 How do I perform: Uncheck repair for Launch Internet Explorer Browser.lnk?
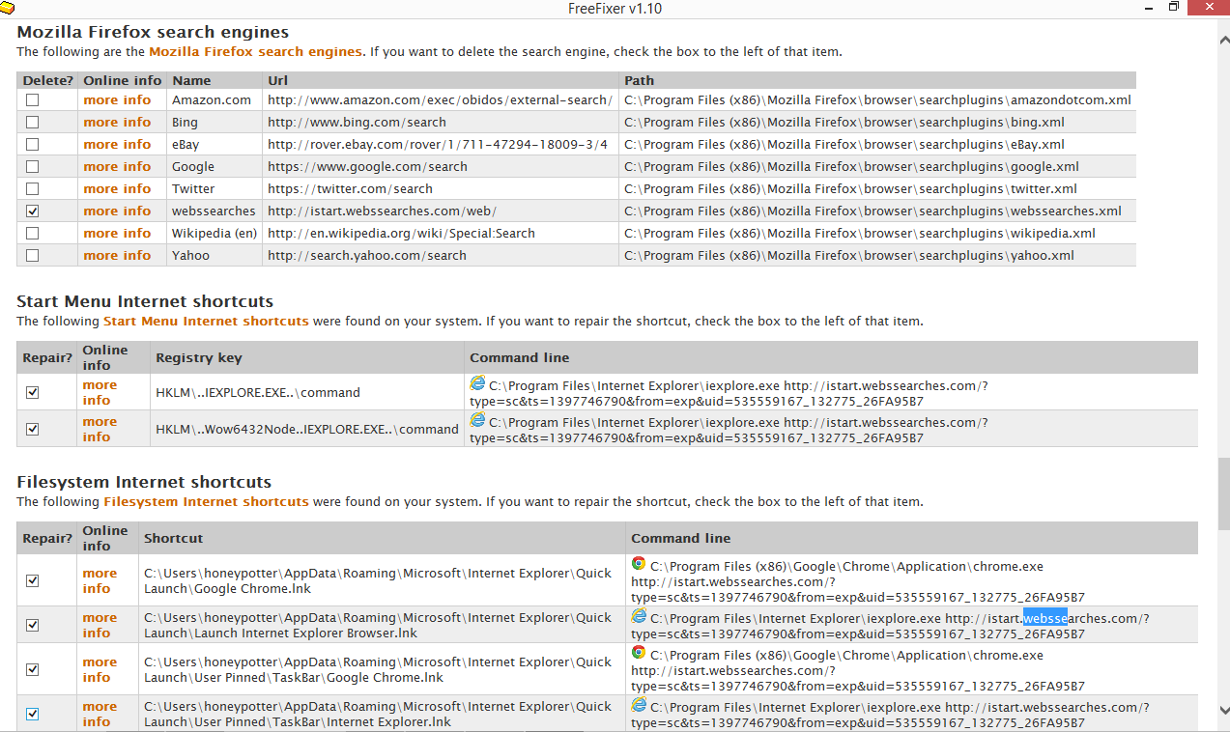[x=33, y=626]
